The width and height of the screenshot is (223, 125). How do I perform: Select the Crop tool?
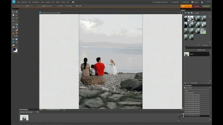click(16, 24)
